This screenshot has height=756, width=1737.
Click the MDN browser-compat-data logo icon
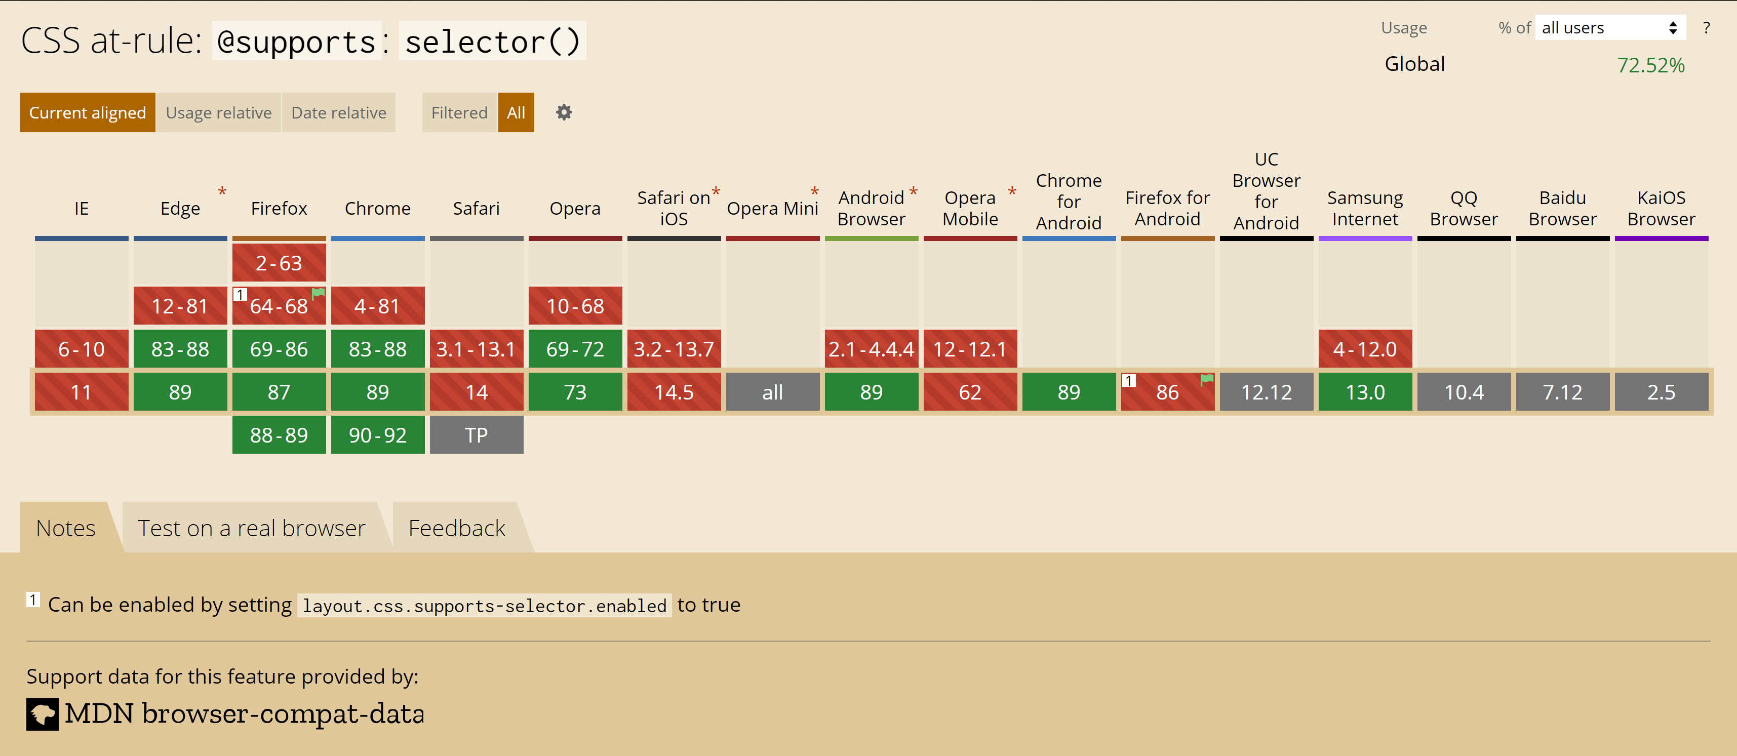tap(43, 713)
